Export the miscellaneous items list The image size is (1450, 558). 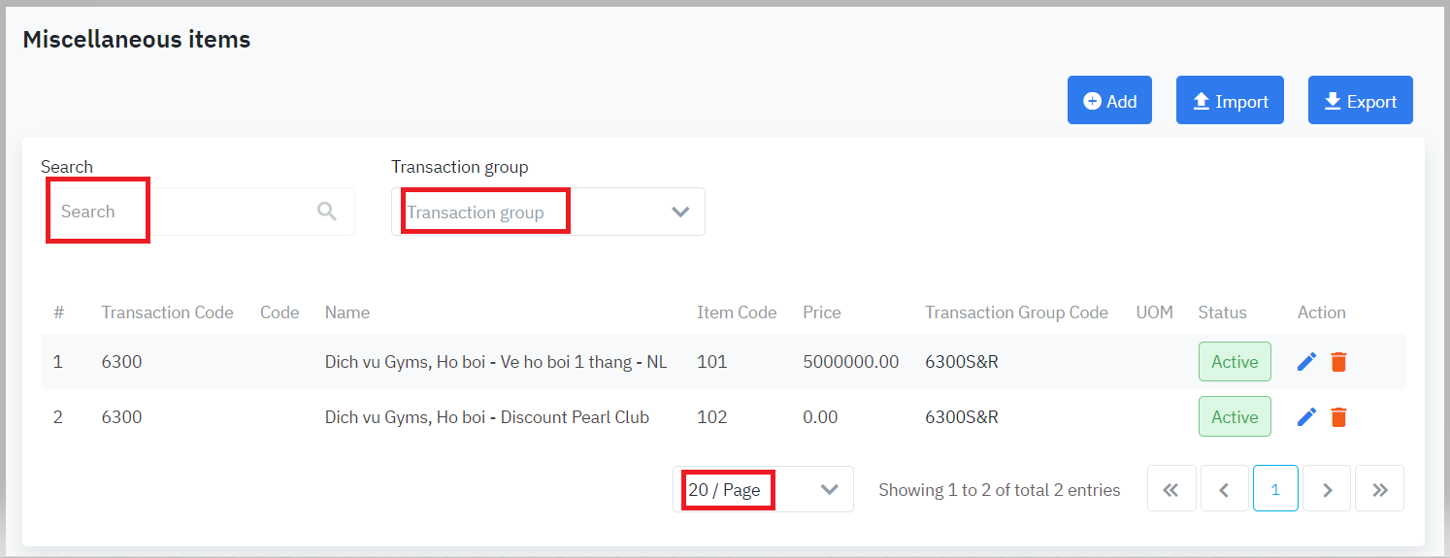(x=1360, y=101)
